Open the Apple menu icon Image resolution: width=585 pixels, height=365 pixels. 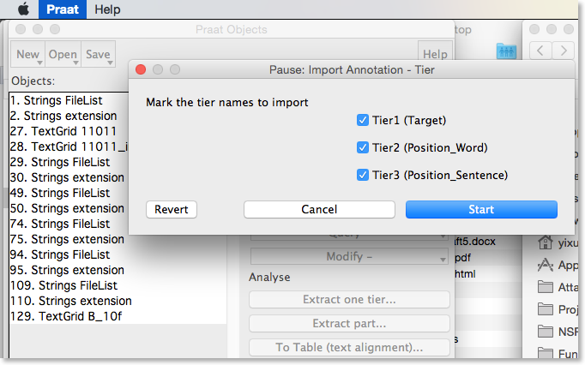(x=23, y=9)
